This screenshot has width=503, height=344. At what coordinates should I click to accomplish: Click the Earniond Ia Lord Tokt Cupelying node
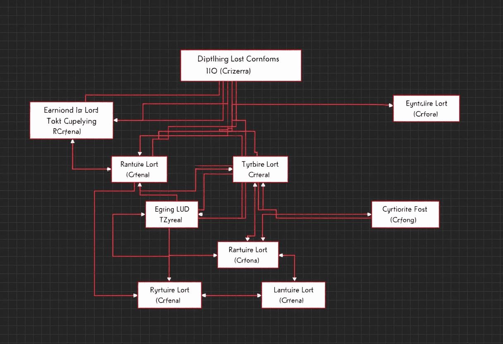coord(71,120)
